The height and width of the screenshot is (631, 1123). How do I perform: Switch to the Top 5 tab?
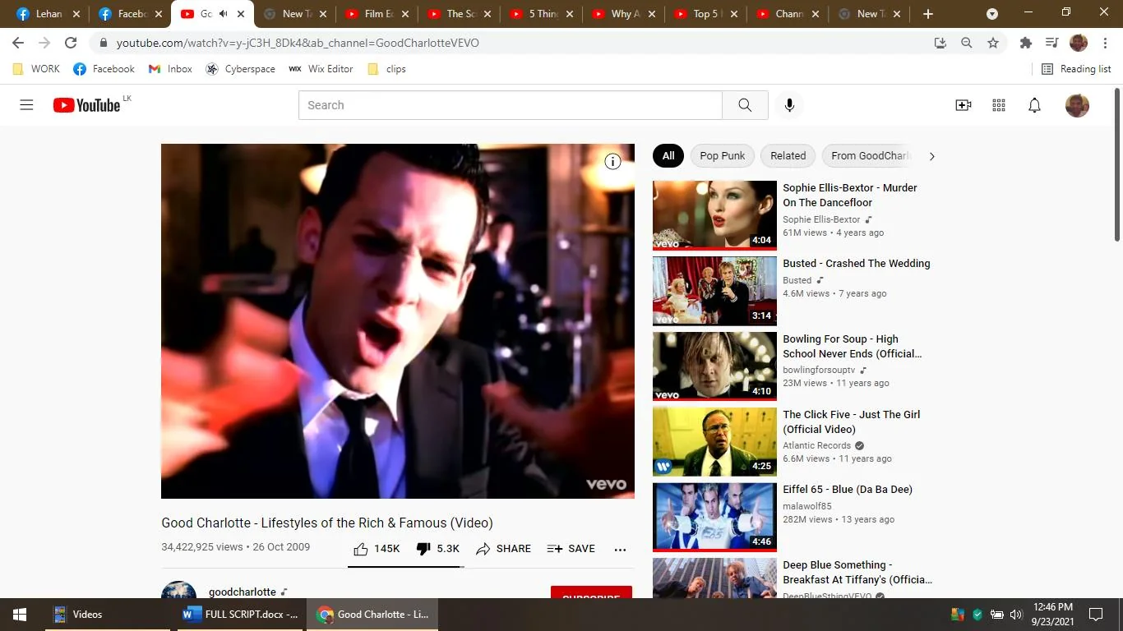coord(706,14)
